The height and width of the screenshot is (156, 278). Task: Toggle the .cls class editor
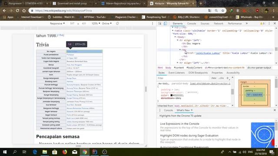221,78
